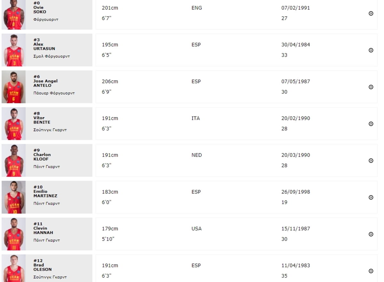
Task: Open arrow icon in Charlon Kloof's row
Action: pos(371,161)
